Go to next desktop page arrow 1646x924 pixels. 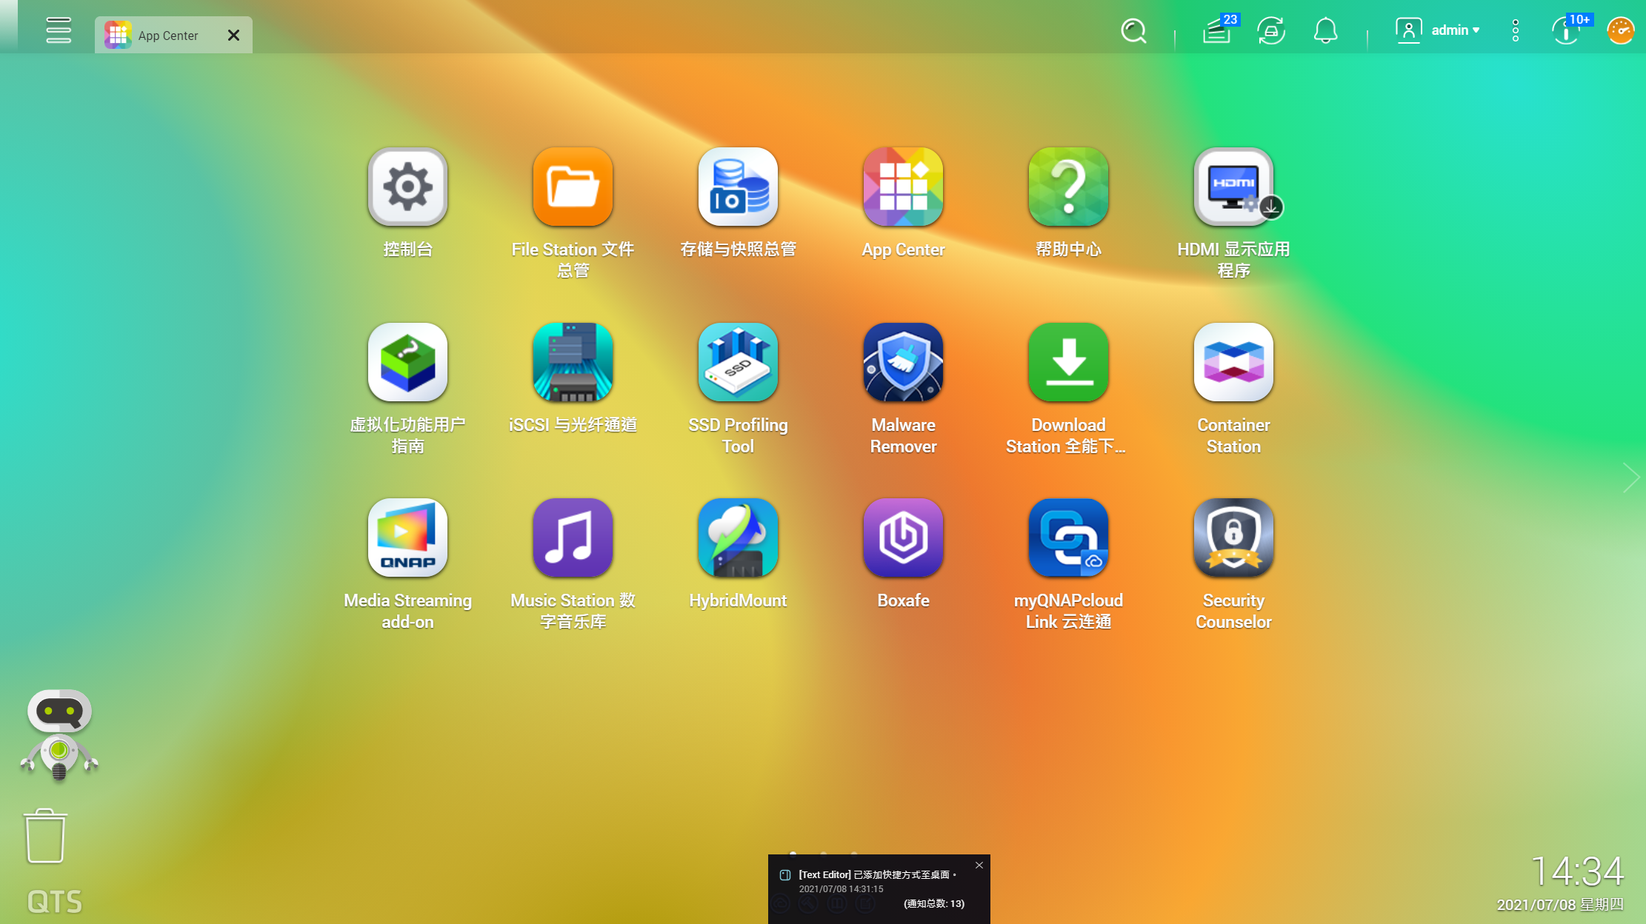click(x=1630, y=478)
